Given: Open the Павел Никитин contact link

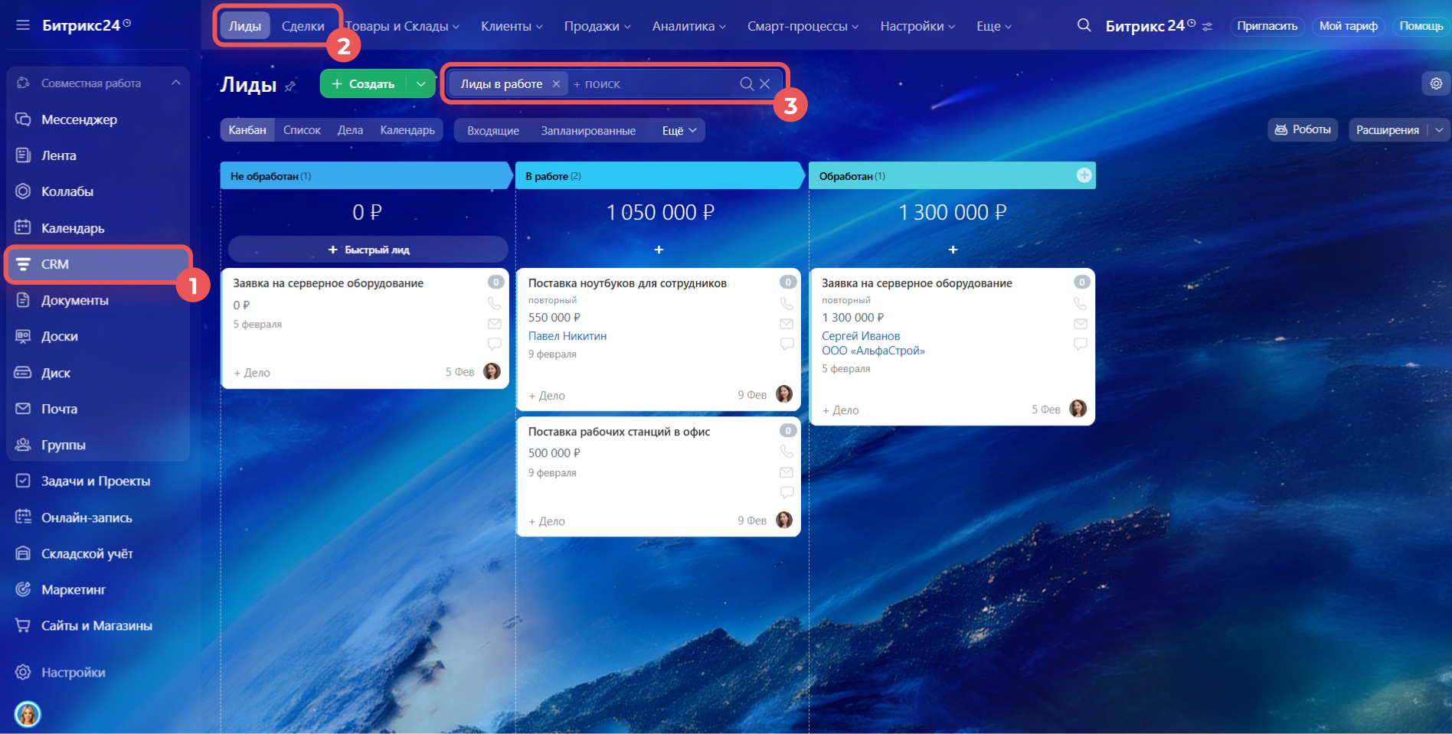Looking at the screenshot, I should (x=567, y=336).
